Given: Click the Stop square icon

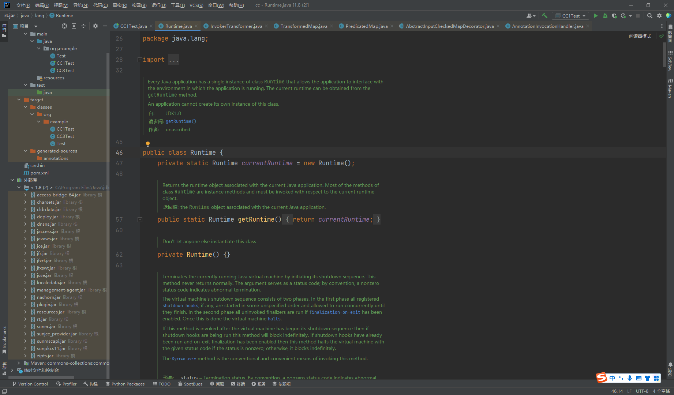Looking at the screenshot, I should coord(638,16).
